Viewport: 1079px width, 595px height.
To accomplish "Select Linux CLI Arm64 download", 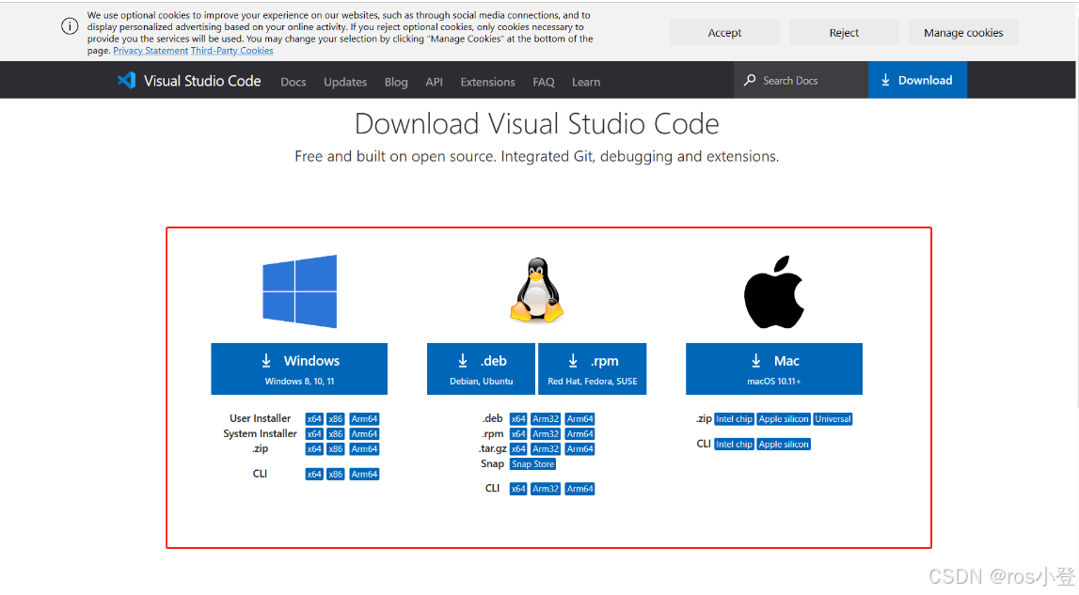I will pyautogui.click(x=580, y=489).
